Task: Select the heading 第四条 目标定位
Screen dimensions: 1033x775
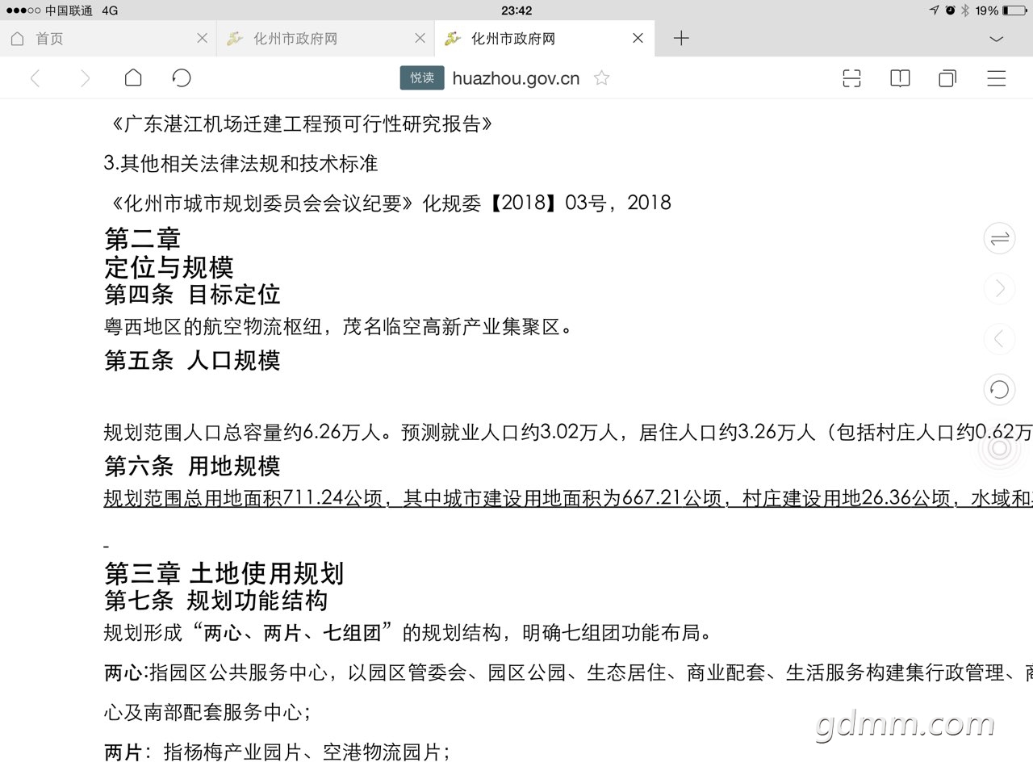Action: coord(192,295)
